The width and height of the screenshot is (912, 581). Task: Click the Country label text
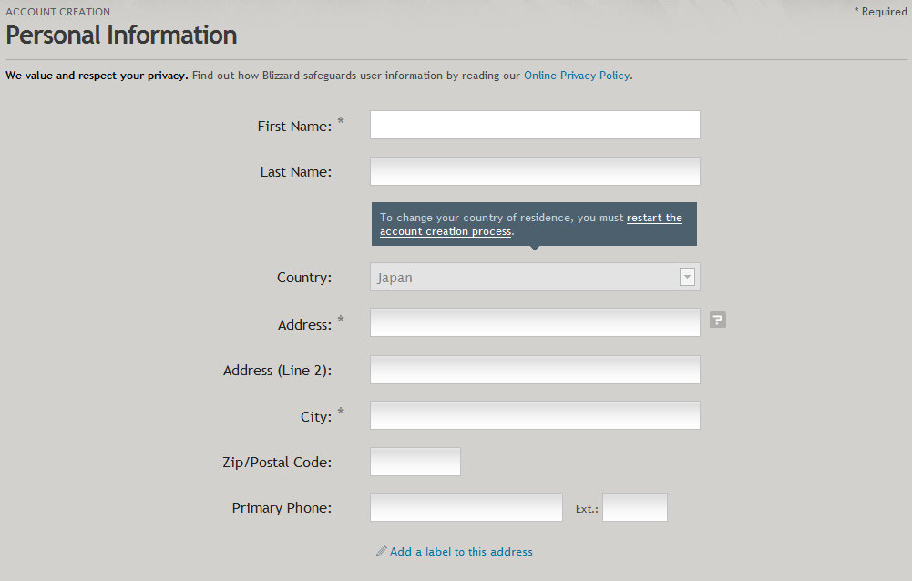pyautogui.click(x=304, y=278)
